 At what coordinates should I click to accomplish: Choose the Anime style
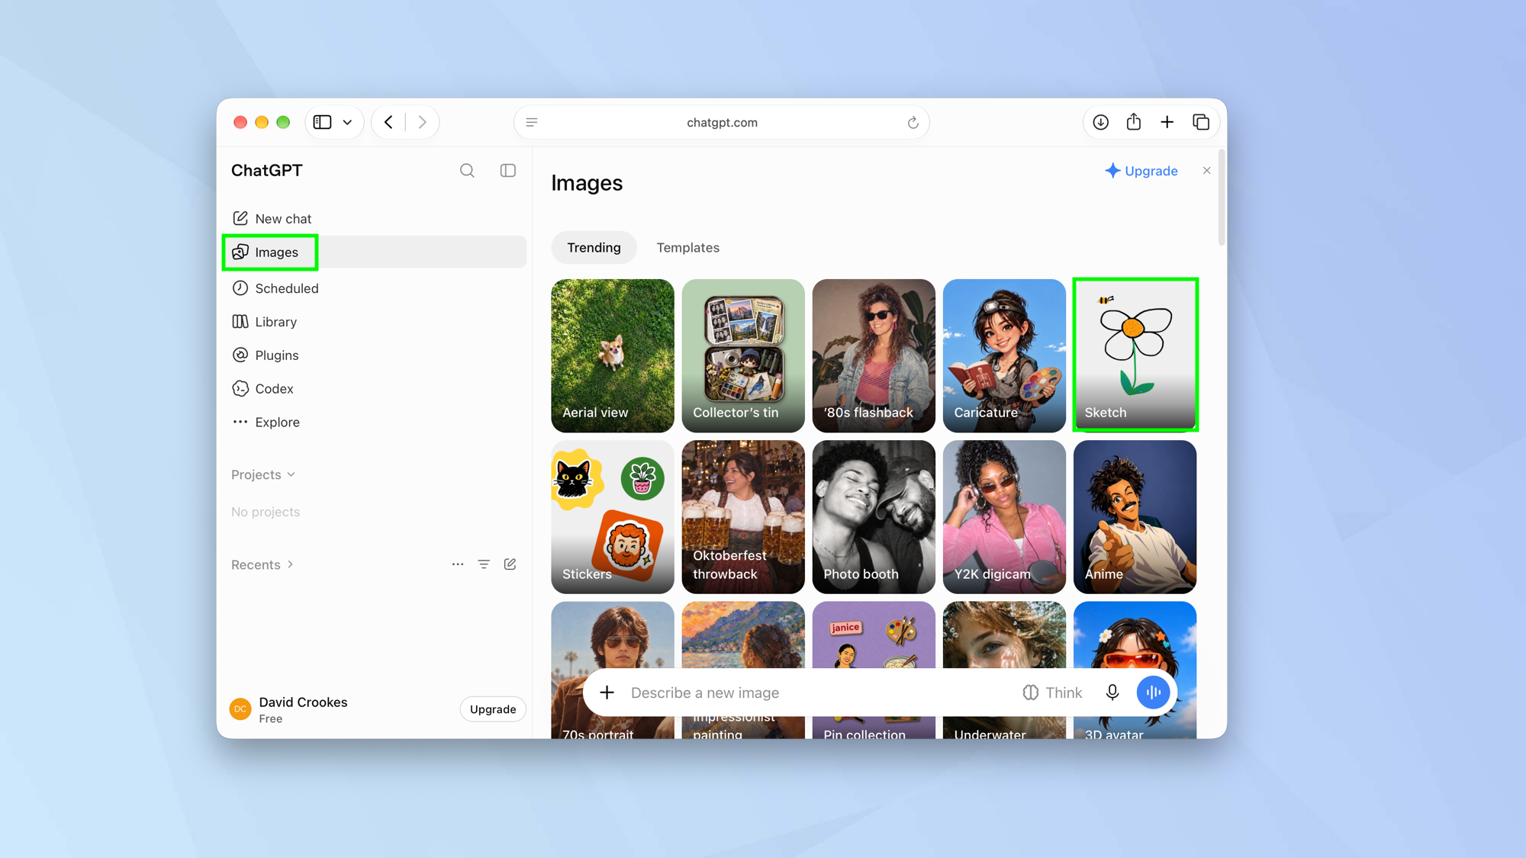click(1135, 517)
